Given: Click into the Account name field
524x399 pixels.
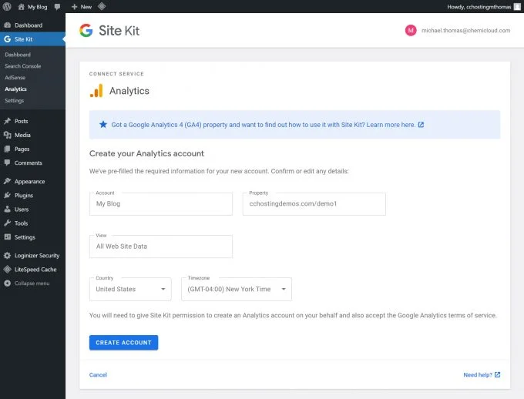Looking at the screenshot, I should (161, 204).
